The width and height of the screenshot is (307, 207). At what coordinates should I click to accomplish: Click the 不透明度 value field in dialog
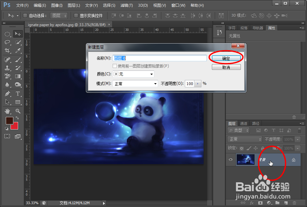click(190, 84)
